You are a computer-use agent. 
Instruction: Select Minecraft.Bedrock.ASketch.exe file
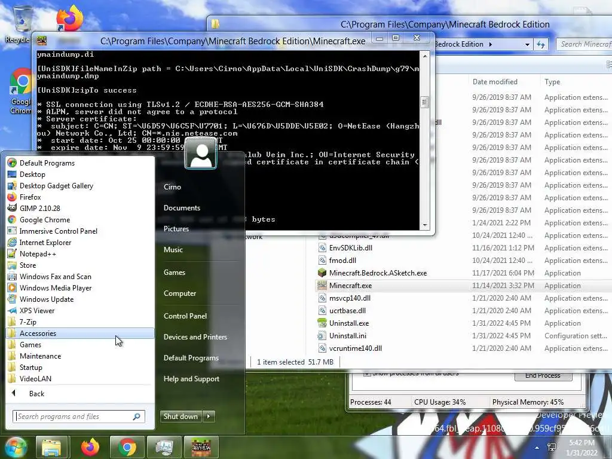pos(378,273)
